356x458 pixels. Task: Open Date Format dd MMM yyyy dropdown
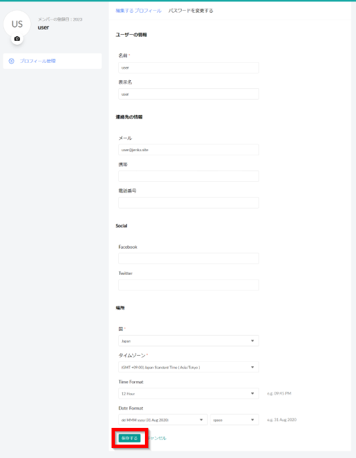coord(163,420)
